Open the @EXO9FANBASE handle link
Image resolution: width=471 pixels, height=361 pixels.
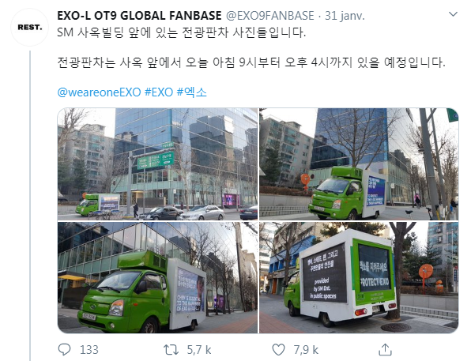coord(269,16)
